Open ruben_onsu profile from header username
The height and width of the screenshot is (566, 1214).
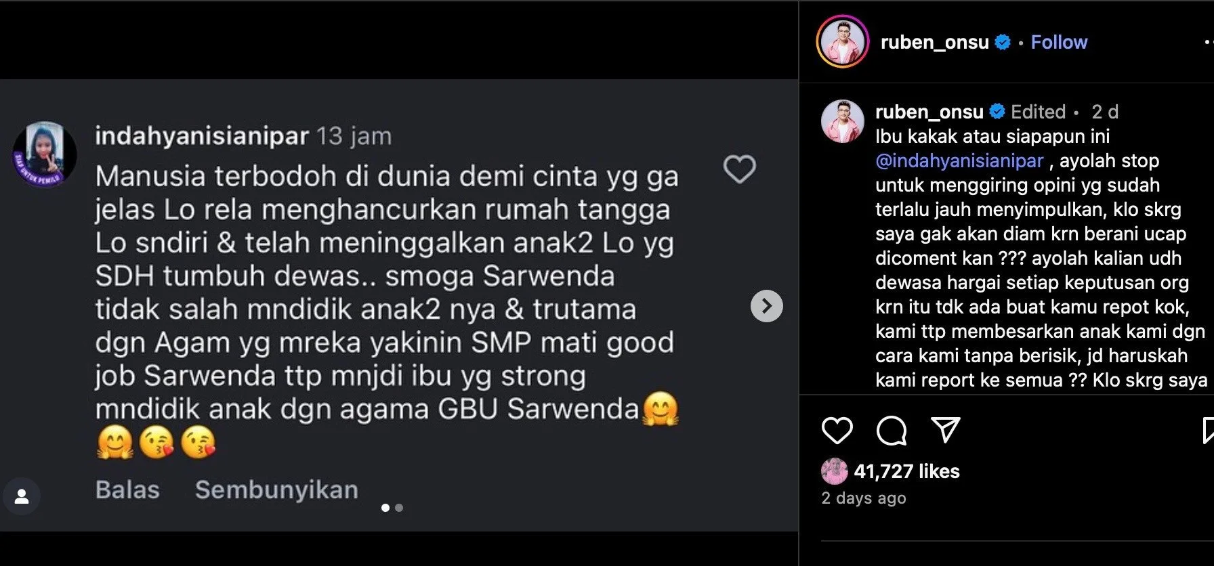934,42
